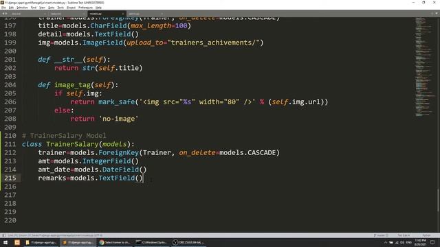The width and height of the screenshot is (440, 247).
Task: Go to previous tab using left arrow
Action: 3,14
